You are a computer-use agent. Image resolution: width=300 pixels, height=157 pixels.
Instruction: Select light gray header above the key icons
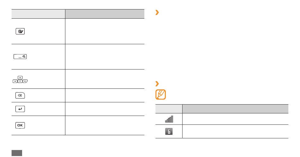(38, 14)
